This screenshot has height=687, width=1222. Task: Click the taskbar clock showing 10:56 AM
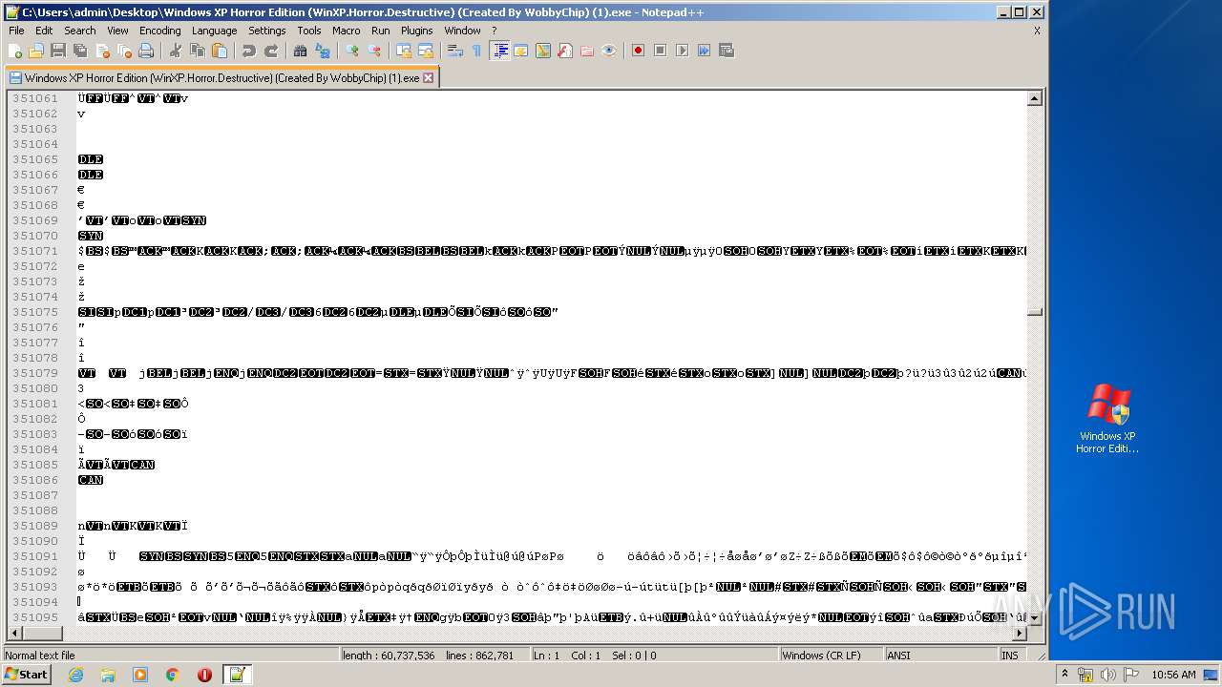(1173, 675)
